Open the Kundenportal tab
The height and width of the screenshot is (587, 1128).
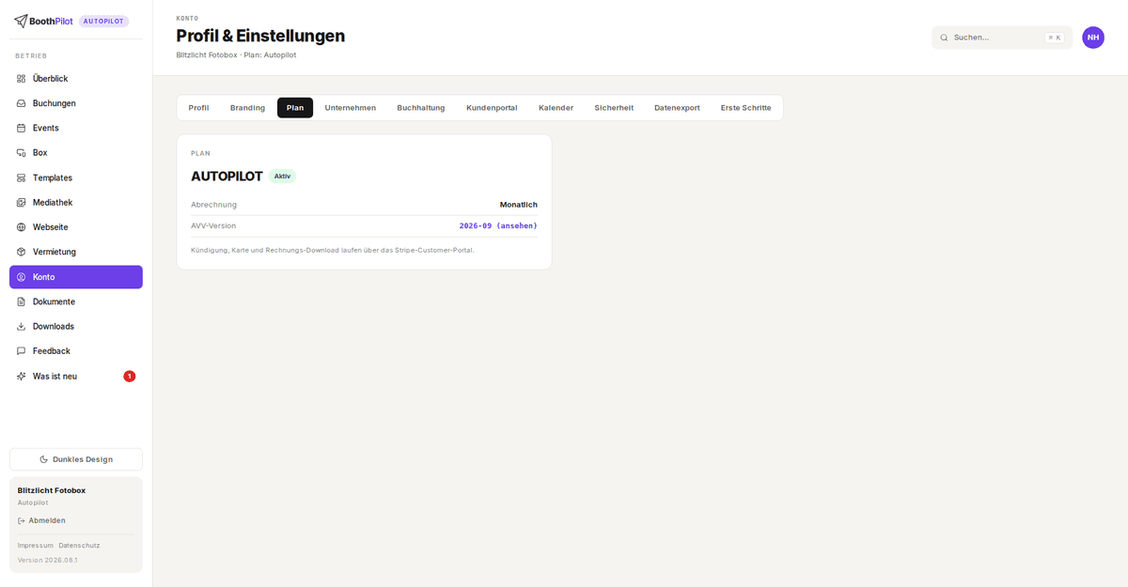[492, 108]
